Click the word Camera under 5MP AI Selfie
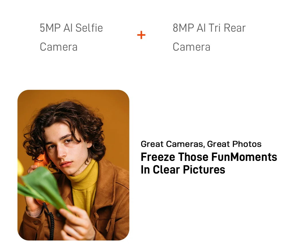The width and height of the screenshot is (287, 251). [x=59, y=47]
